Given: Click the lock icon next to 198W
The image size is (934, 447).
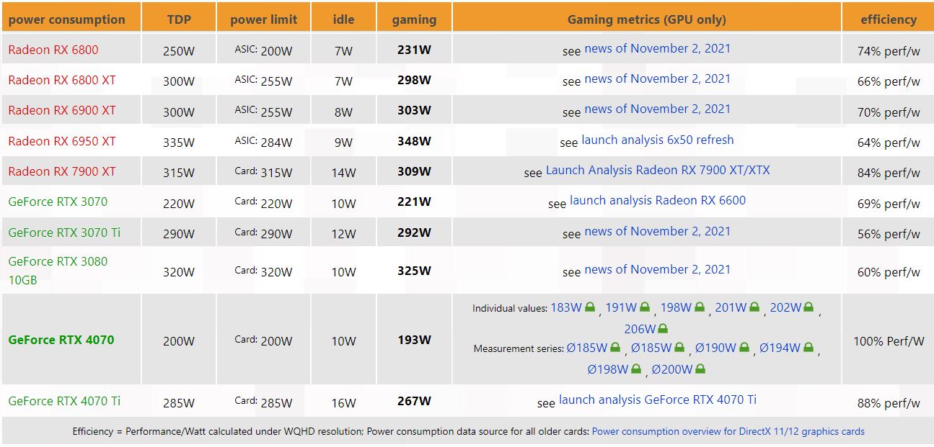Looking at the screenshot, I should coord(700,307).
